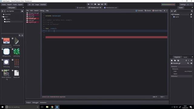This screenshot has width=194, height=109.
Task: Open the Inspector dock options dropdown
Action: (x=192, y=57)
